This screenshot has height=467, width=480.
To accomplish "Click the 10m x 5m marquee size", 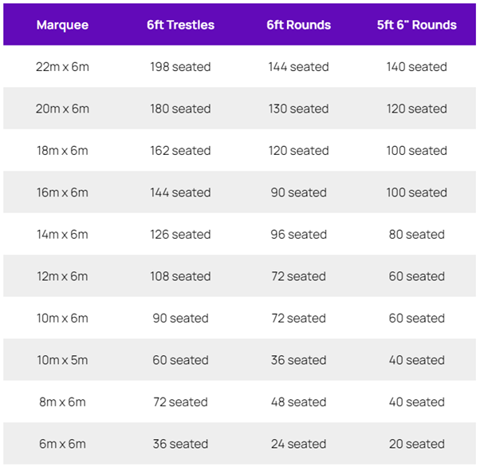I will click(62, 360).
